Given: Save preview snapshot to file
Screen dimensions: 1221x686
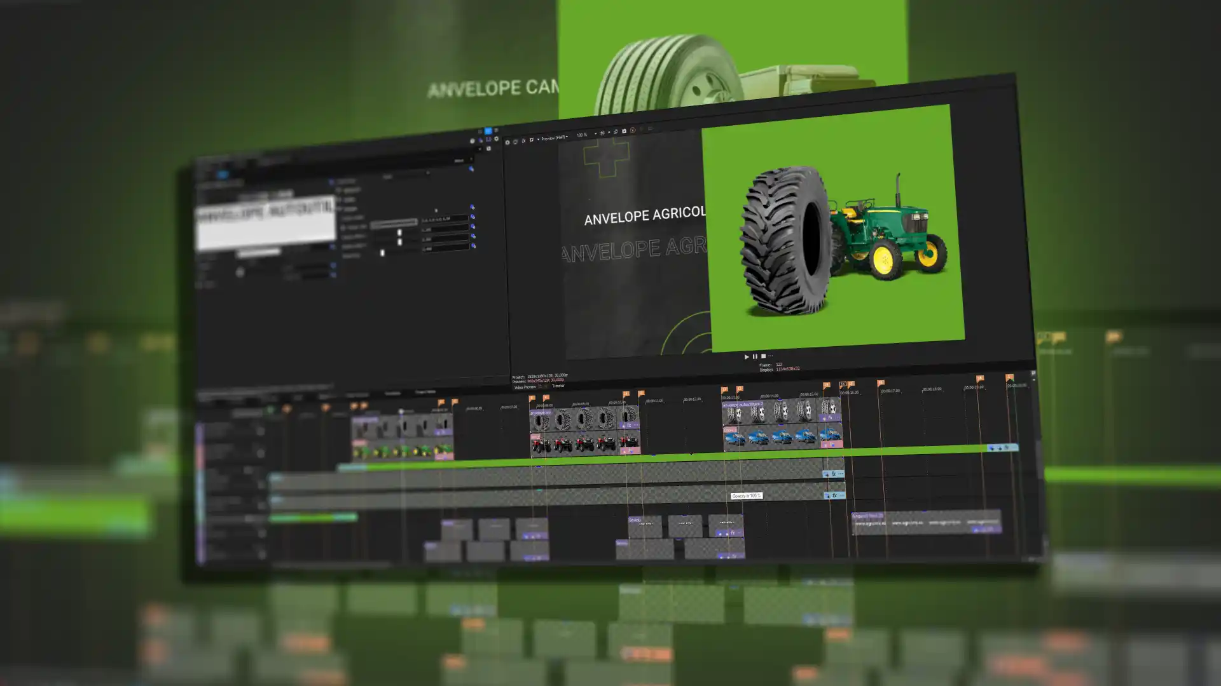Looking at the screenshot, I should click(x=624, y=131).
